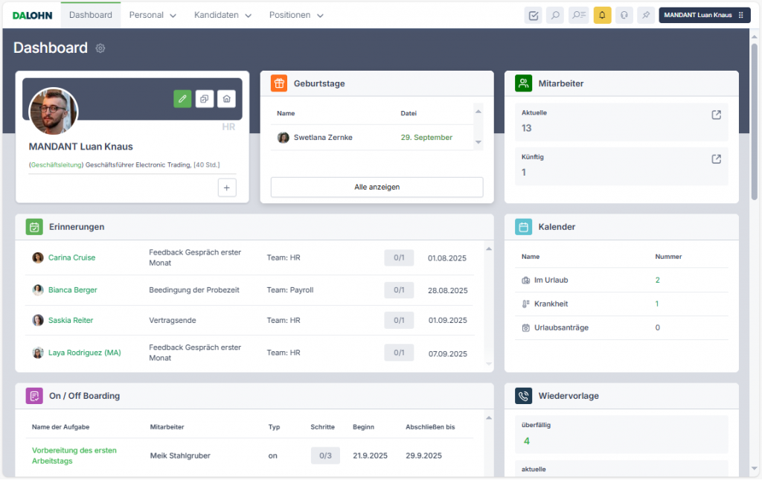Expand the Kandidaten menu dropdown
Image resolution: width=762 pixels, height=480 pixels.
(x=222, y=15)
